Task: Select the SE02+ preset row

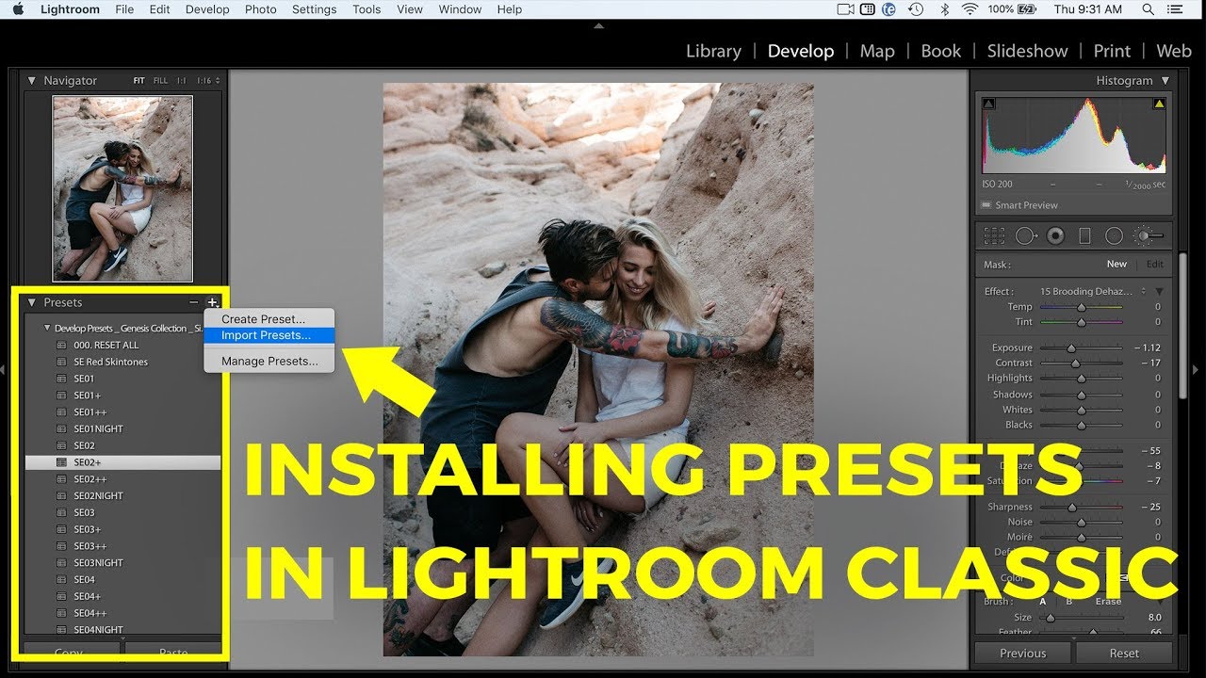Action: pyautogui.click(x=122, y=462)
